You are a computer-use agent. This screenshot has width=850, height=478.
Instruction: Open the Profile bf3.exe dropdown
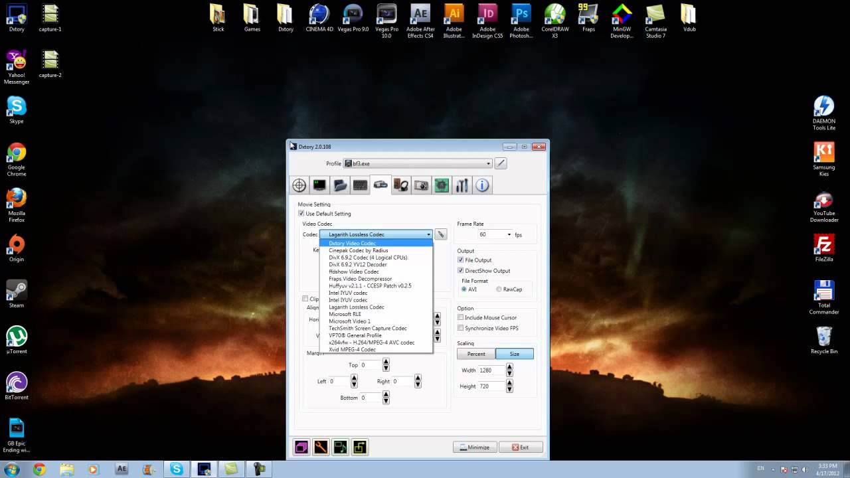(418, 163)
